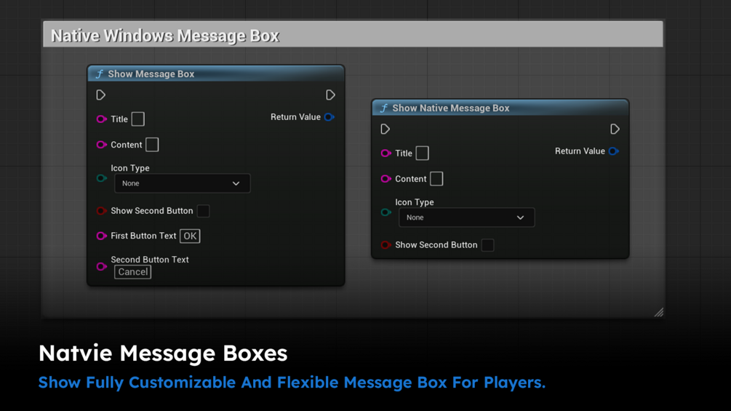Screen dimensions: 731x411
Task: Click Return Value pin on Show Message Box node
Action: pyautogui.click(x=329, y=117)
